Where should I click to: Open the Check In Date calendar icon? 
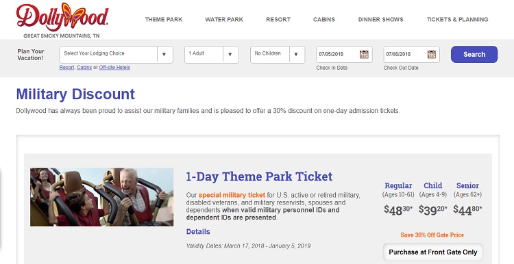[x=364, y=54]
